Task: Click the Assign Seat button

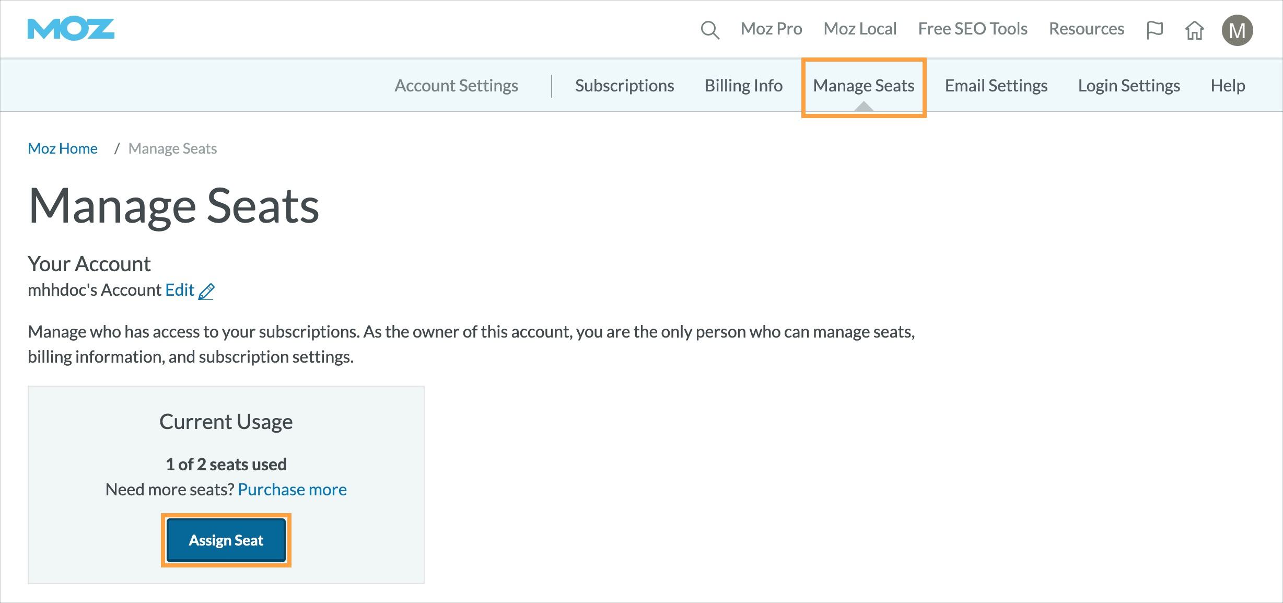Action: pyautogui.click(x=226, y=540)
